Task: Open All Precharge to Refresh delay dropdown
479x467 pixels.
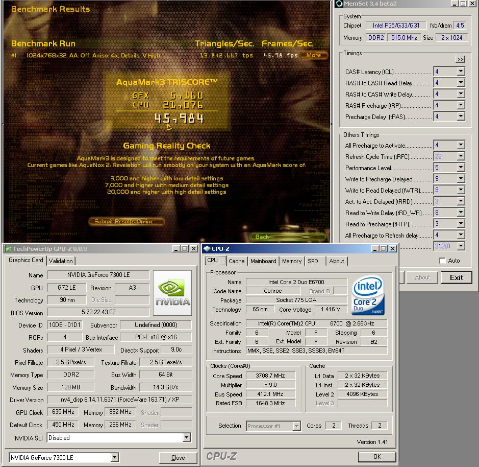Action: pos(461,235)
